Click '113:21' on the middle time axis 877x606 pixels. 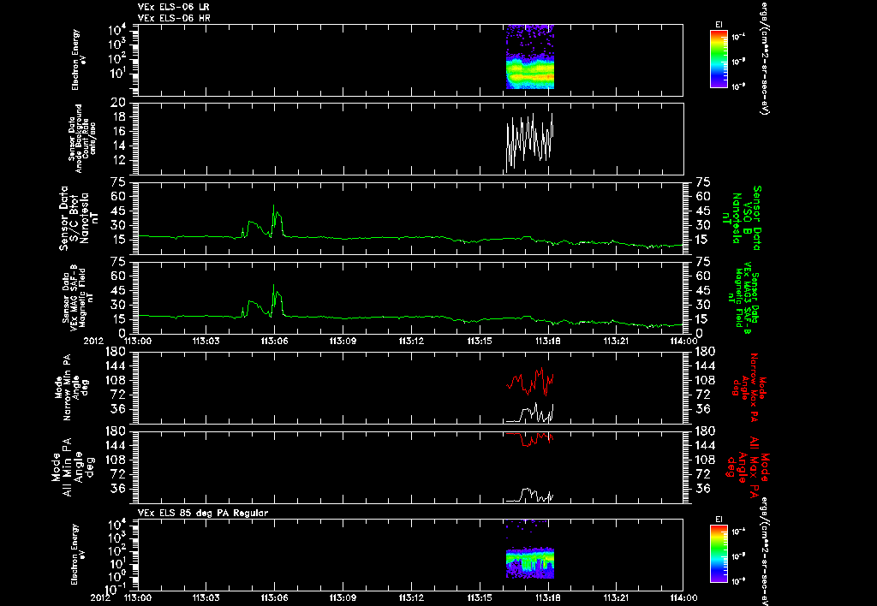pyautogui.click(x=617, y=341)
